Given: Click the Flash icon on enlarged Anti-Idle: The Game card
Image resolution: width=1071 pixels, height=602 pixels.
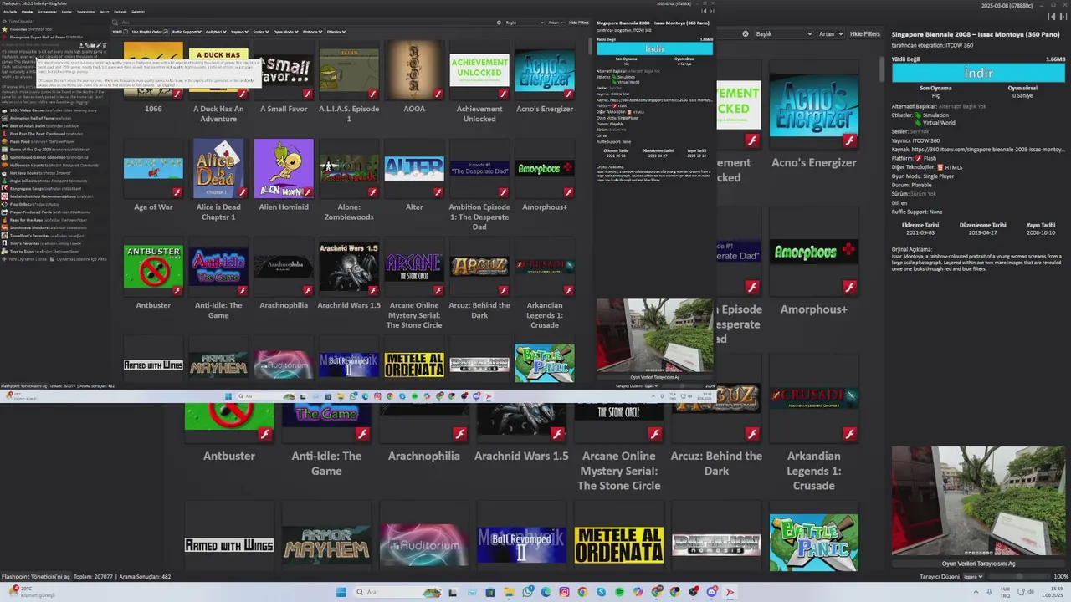Looking at the screenshot, I should tap(362, 434).
